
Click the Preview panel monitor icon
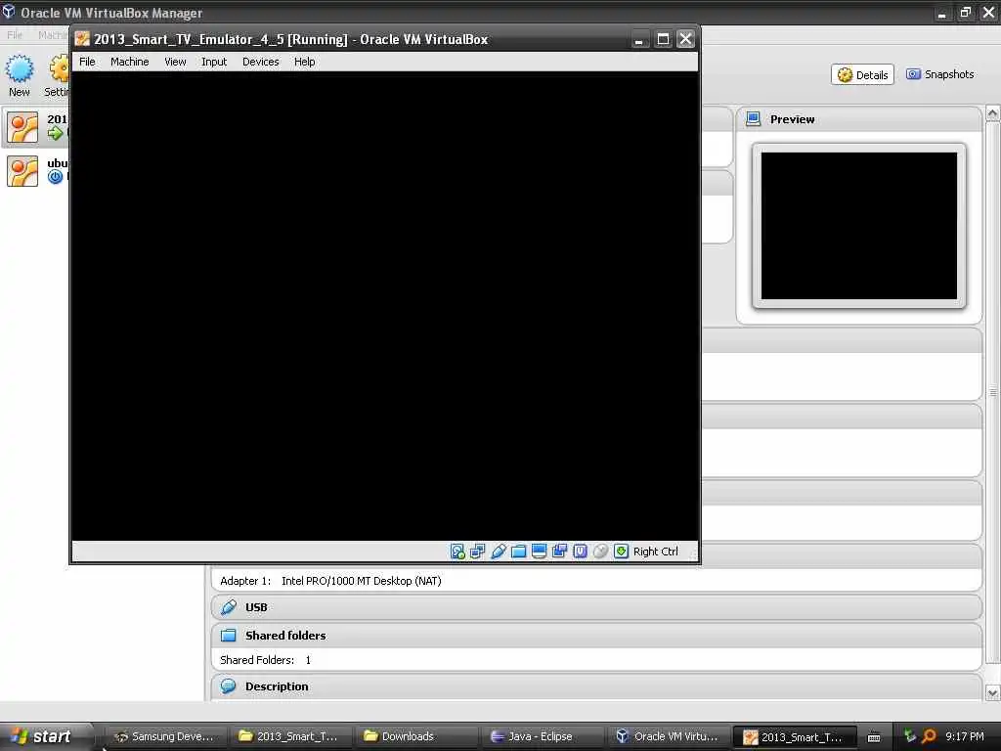point(754,118)
